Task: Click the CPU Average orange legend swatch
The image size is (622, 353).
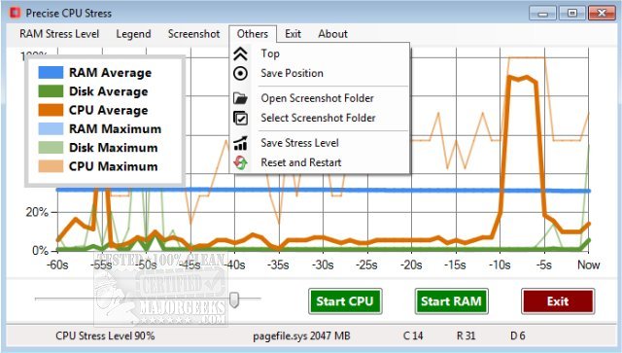Action: (x=51, y=110)
